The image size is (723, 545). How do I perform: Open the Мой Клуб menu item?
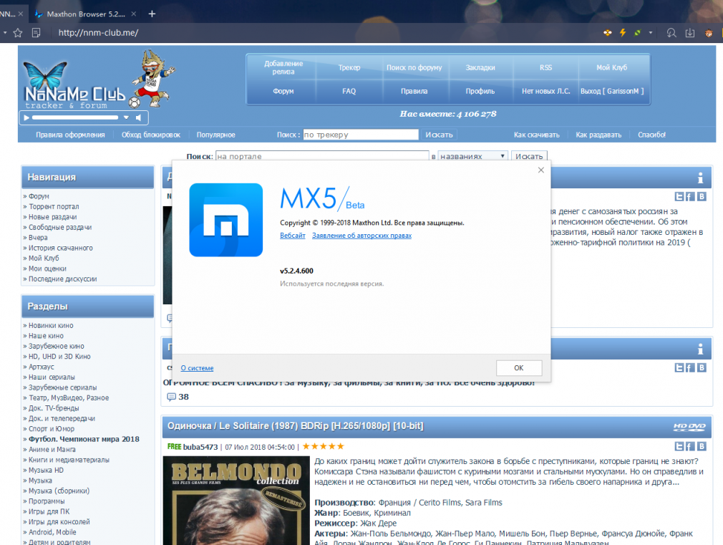pyautogui.click(x=611, y=67)
